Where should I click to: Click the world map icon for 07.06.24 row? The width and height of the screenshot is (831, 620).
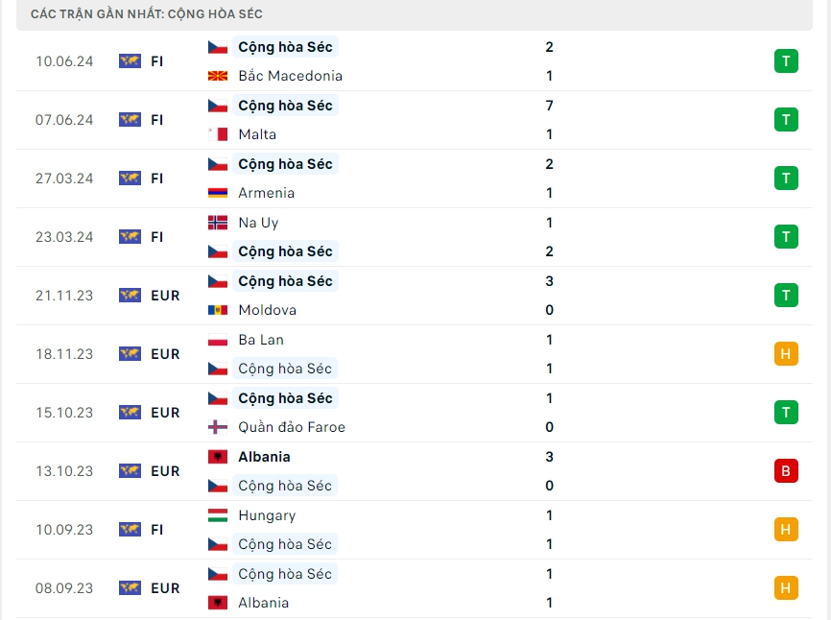point(130,120)
